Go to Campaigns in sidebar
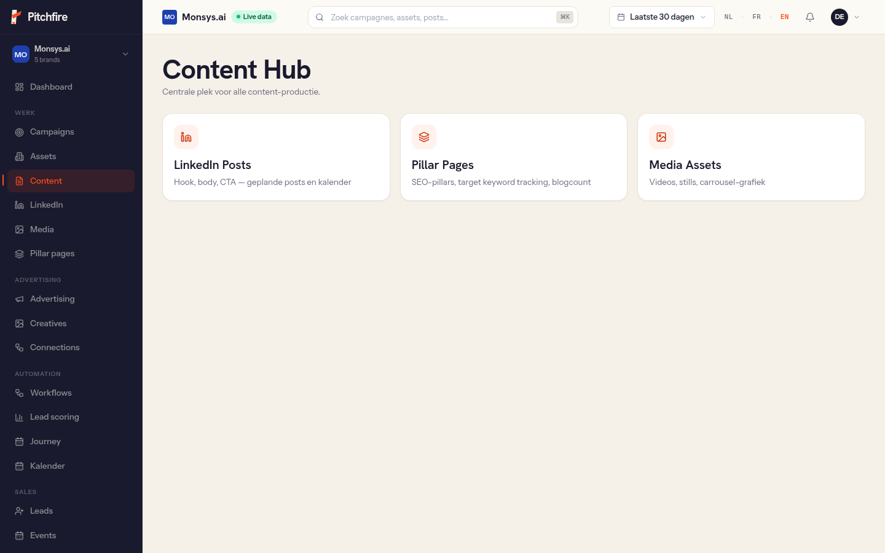The width and height of the screenshot is (885, 553). click(71, 132)
